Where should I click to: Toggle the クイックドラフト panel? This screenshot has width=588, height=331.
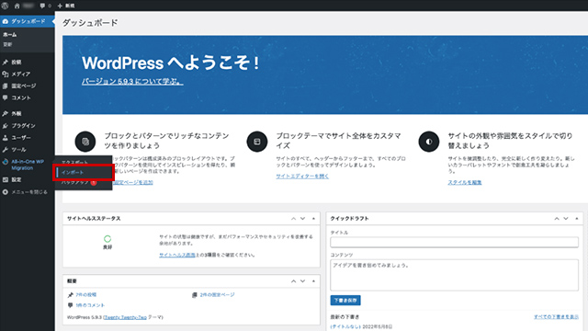[x=577, y=219]
